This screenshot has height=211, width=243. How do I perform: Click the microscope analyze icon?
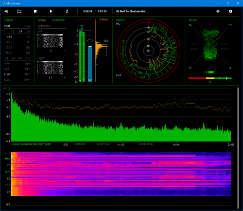67,11
